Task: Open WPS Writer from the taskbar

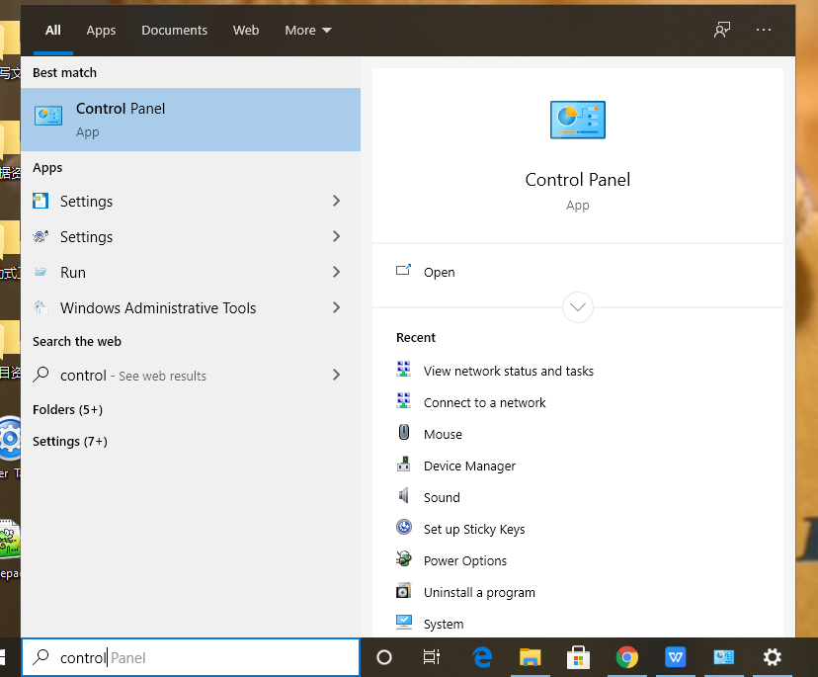Action: click(x=675, y=657)
